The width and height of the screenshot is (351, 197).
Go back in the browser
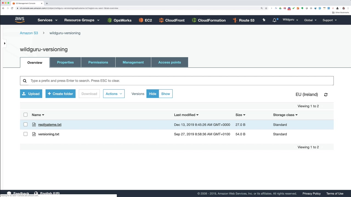(x=3, y=8)
